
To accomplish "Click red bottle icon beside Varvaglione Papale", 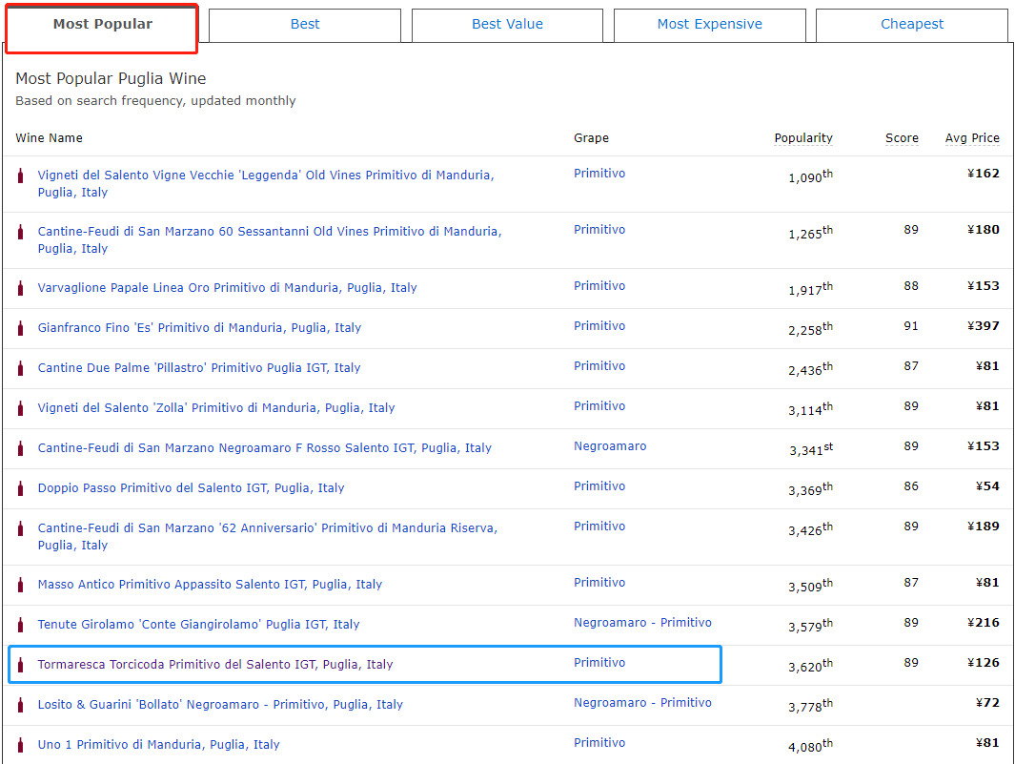I will click(x=21, y=288).
